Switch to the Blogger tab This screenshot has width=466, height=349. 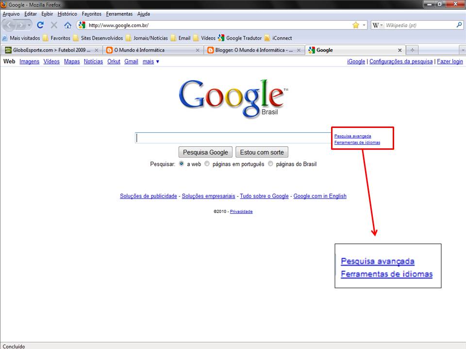[x=254, y=50]
